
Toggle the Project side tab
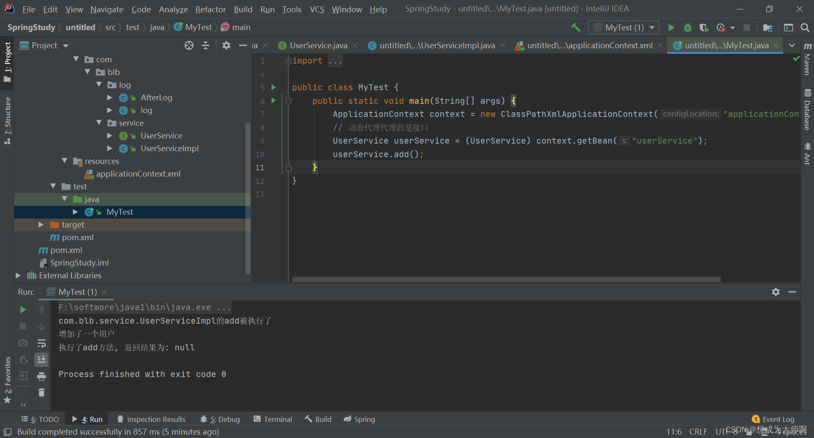point(7,62)
